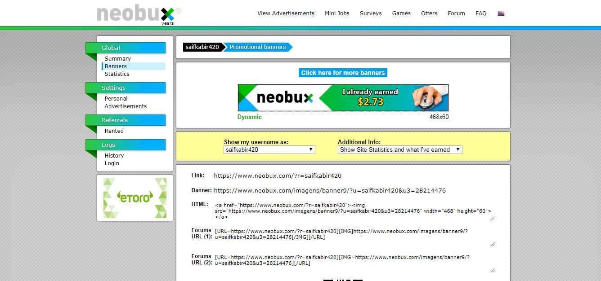Open History logs
601x281 pixels.
[x=114, y=156]
